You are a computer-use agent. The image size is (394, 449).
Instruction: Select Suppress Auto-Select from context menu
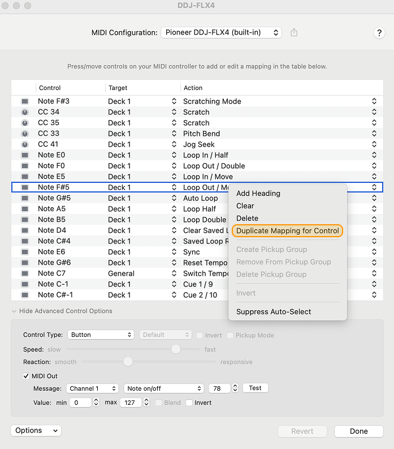tap(274, 311)
